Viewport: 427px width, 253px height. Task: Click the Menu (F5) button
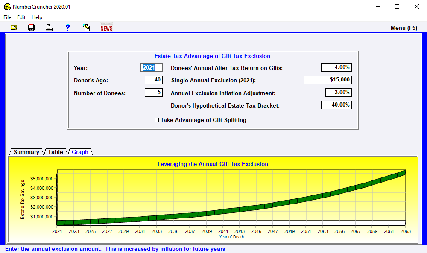(x=404, y=28)
